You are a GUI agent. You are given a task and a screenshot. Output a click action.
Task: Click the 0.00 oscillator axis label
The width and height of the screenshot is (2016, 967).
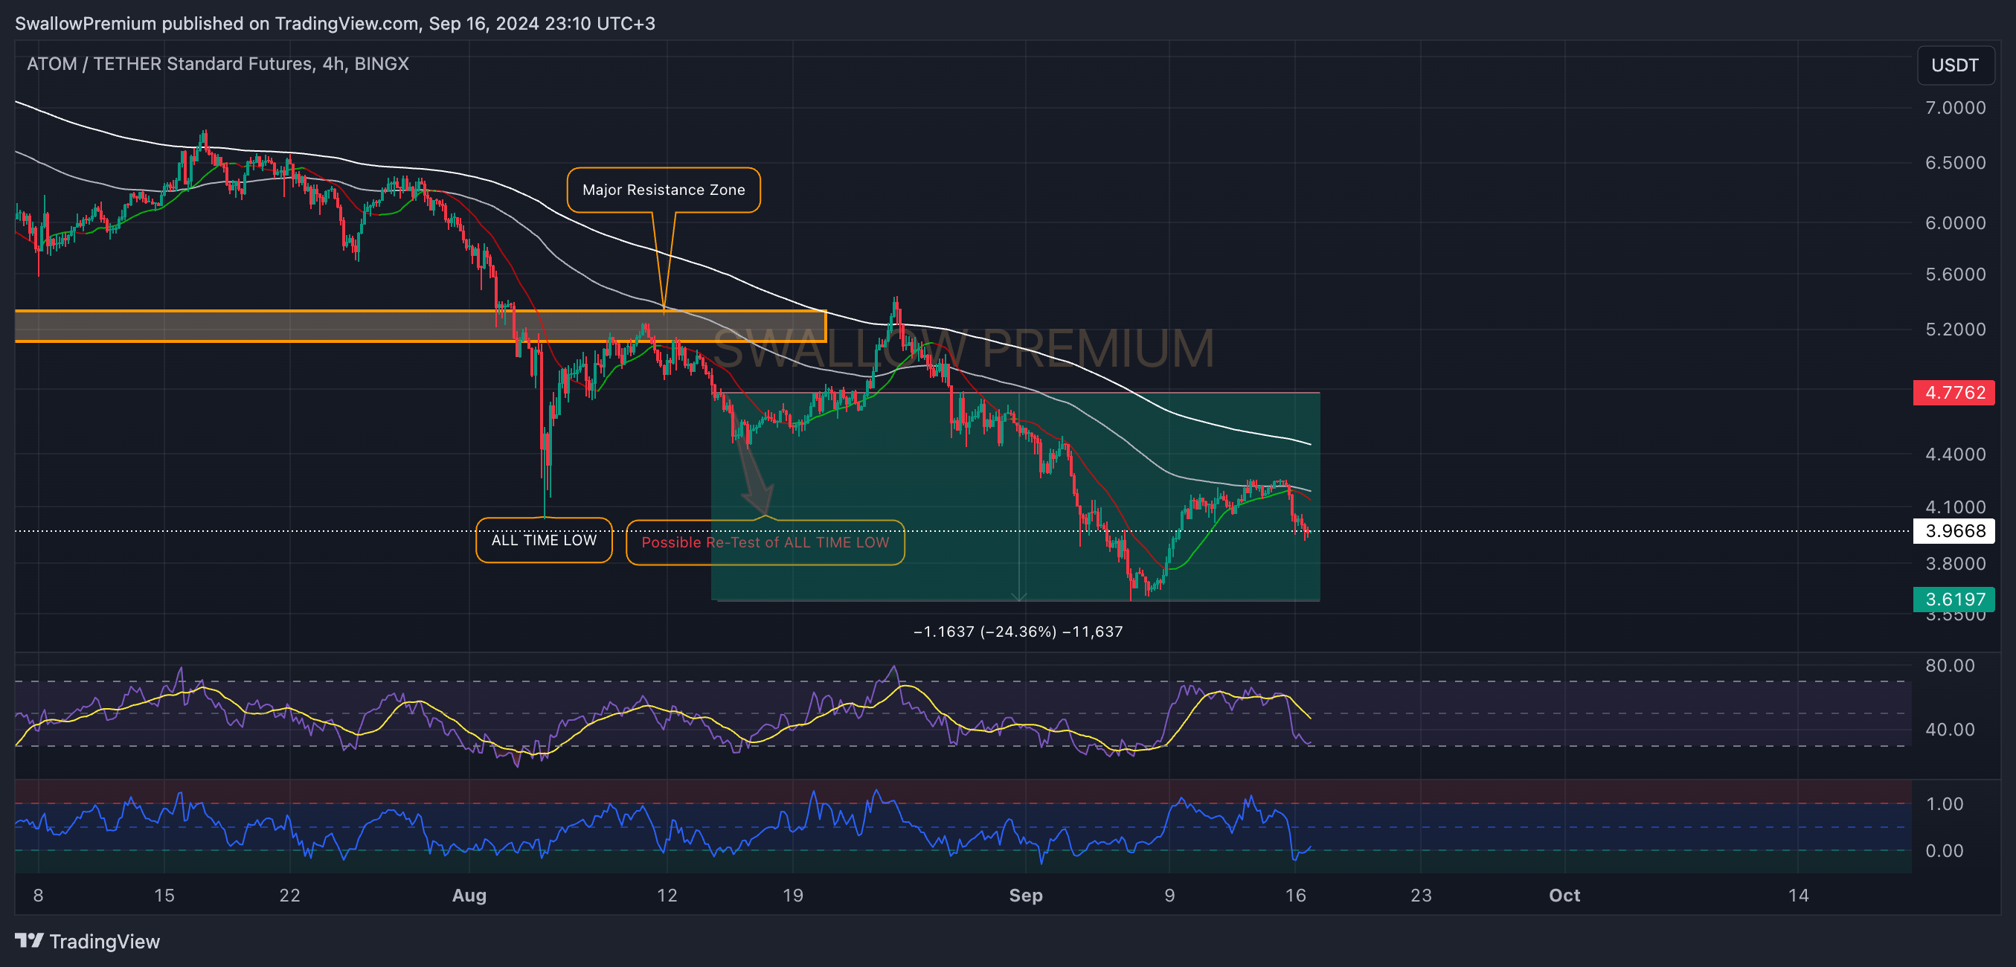[1944, 850]
